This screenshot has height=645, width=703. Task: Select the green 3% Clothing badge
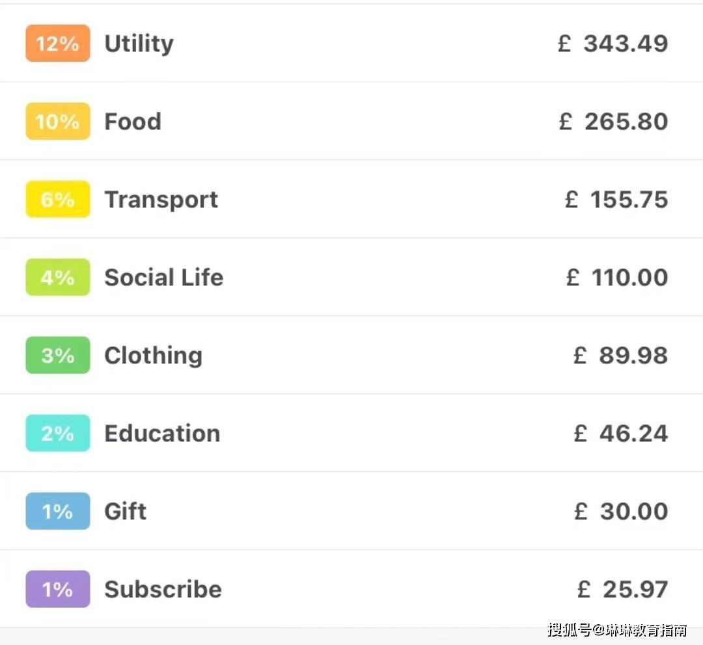(x=58, y=356)
